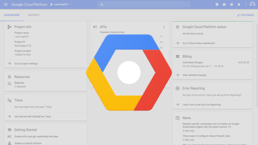Go to Cloud status dashboard link
258x145 pixels.
point(198,43)
